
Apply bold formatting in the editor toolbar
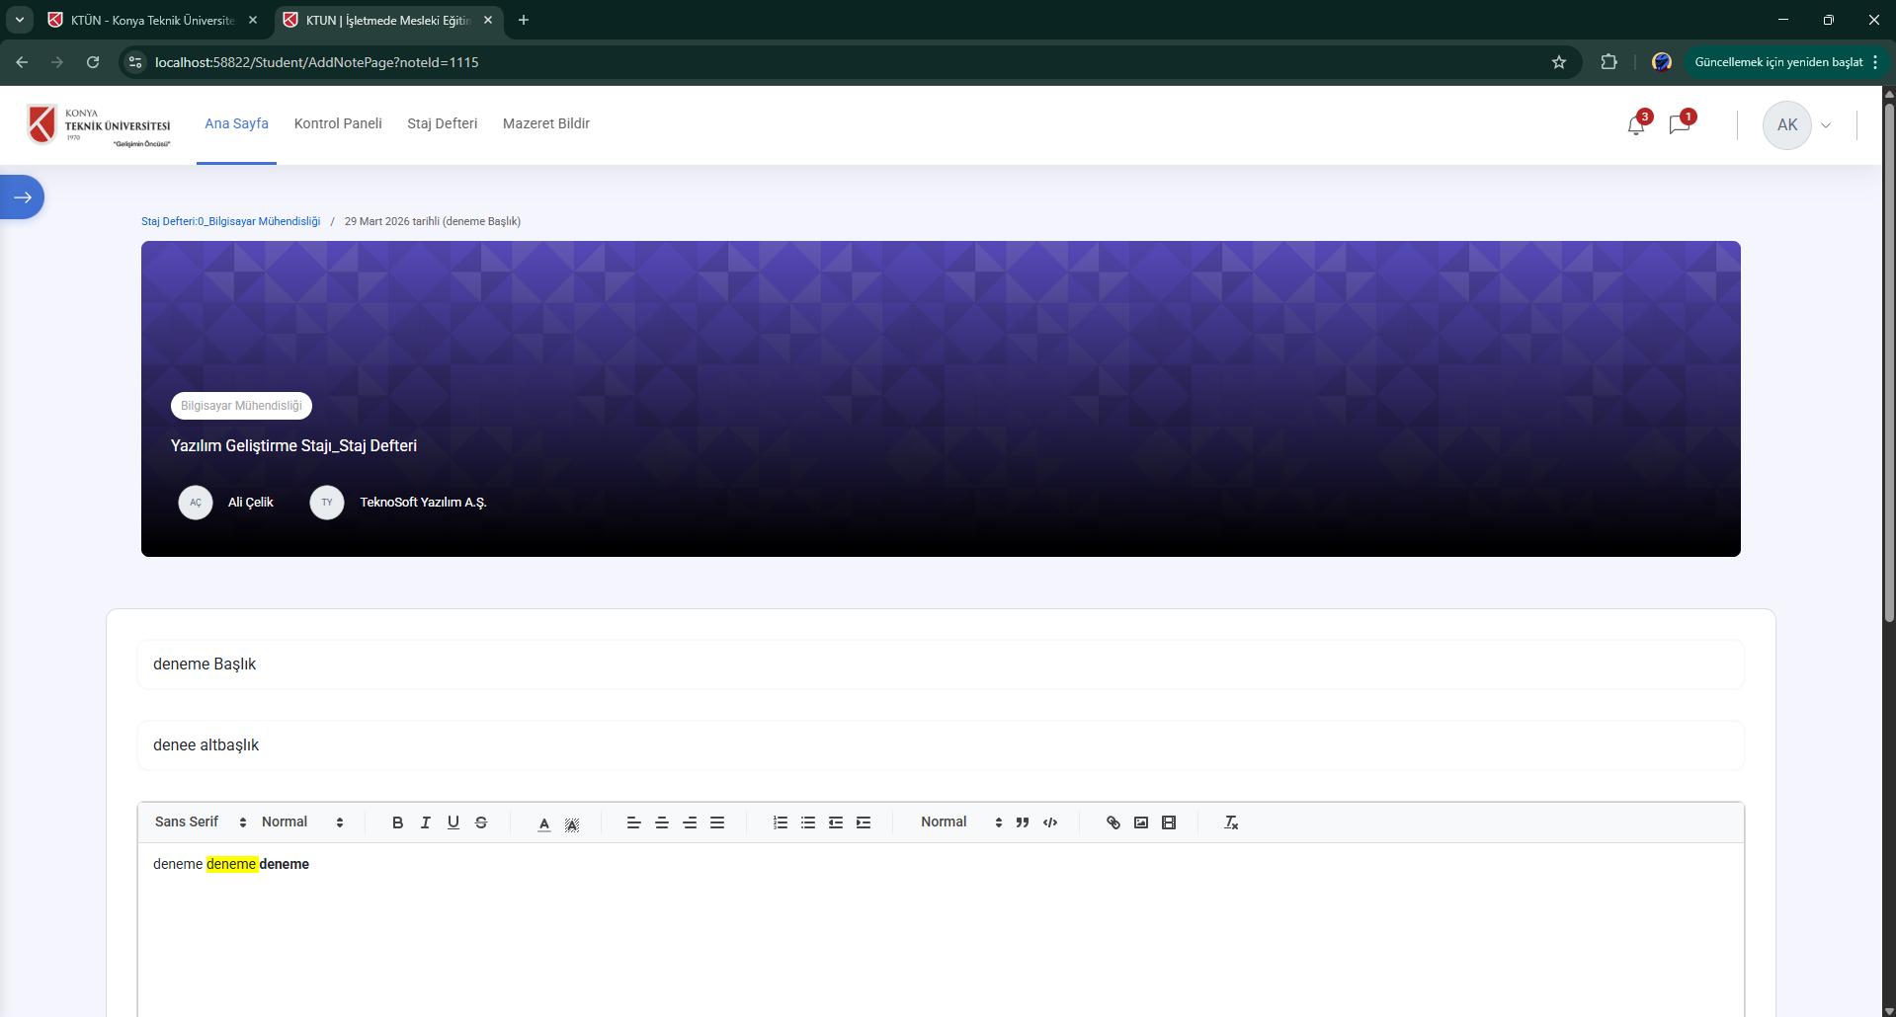point(397,821)
